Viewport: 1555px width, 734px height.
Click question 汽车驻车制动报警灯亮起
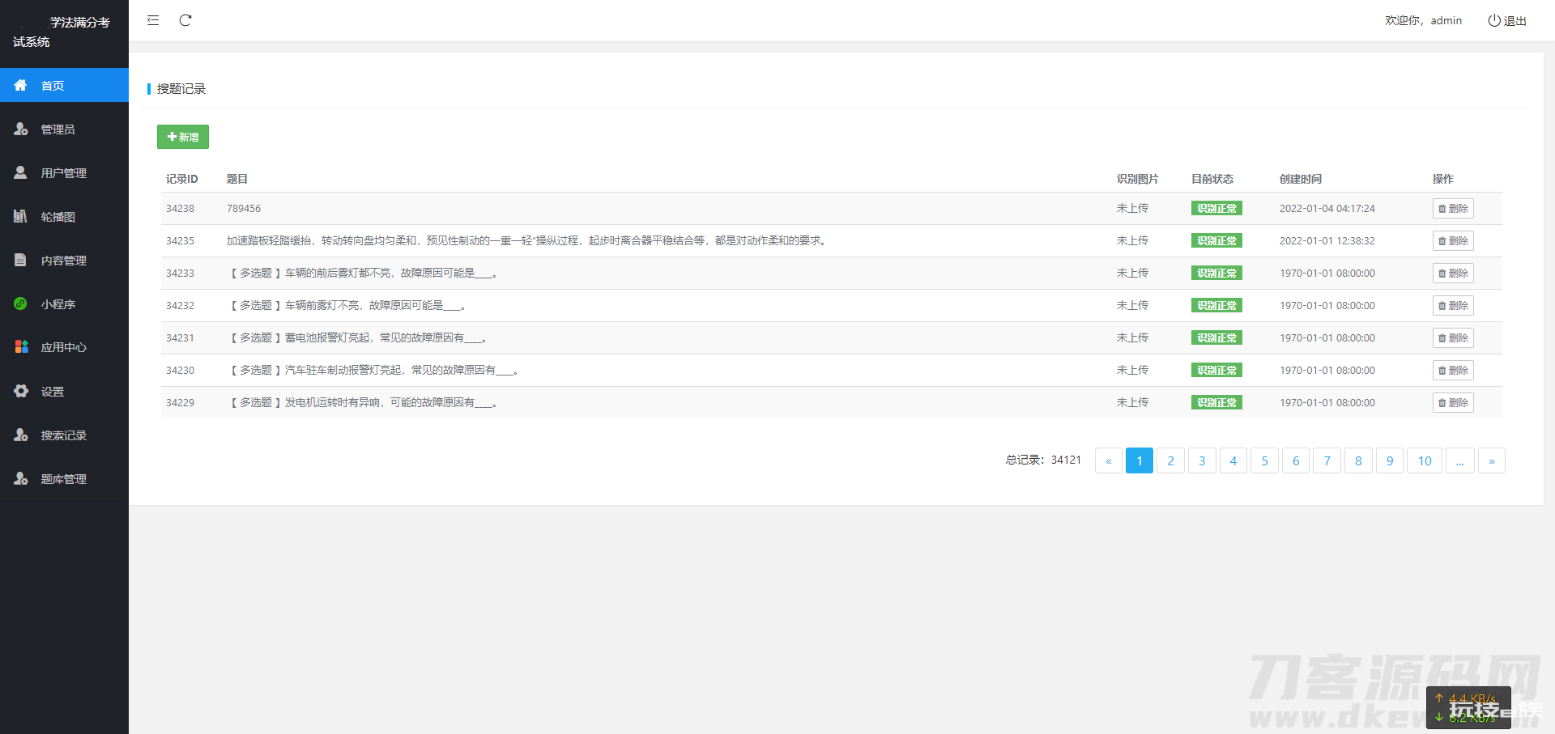[373, 370]
